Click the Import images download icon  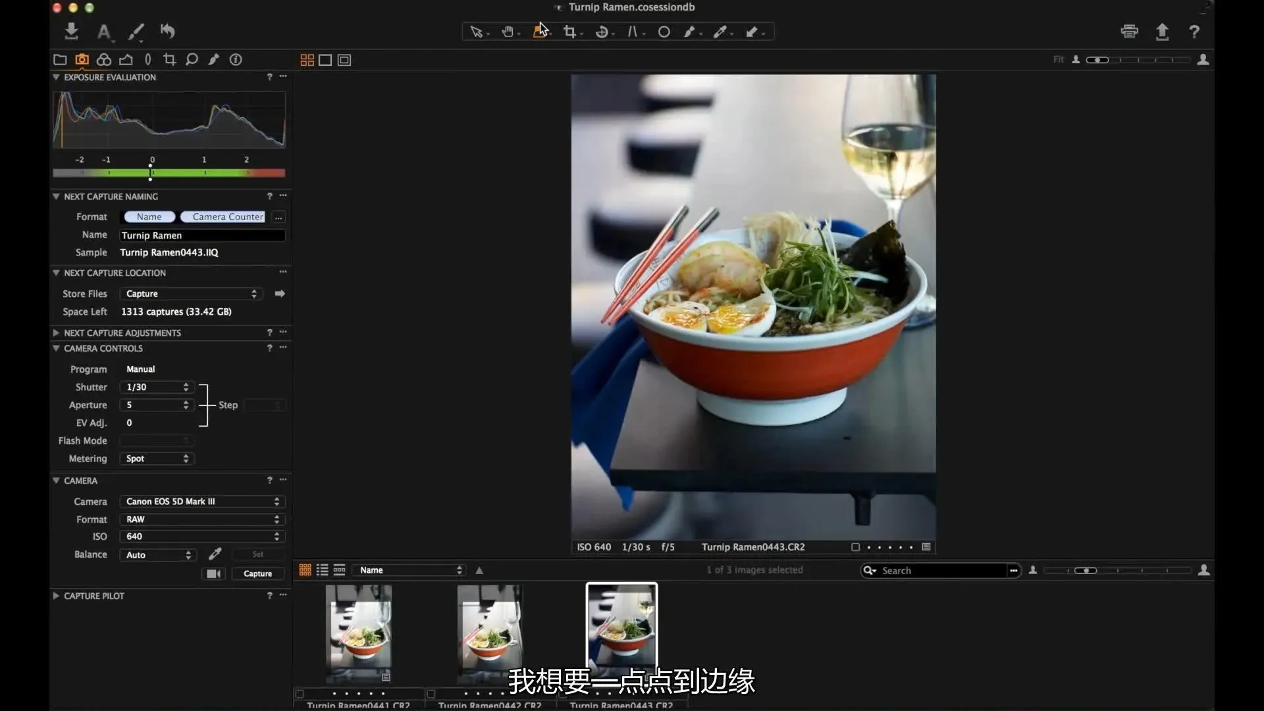[72, 31]
